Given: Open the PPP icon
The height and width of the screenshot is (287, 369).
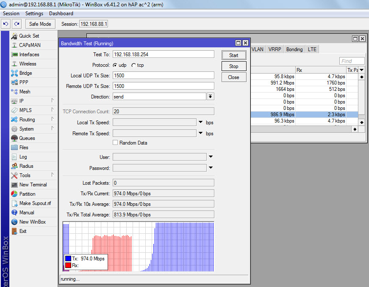Looking at the screenshot, I should click(x=14, y=82).
